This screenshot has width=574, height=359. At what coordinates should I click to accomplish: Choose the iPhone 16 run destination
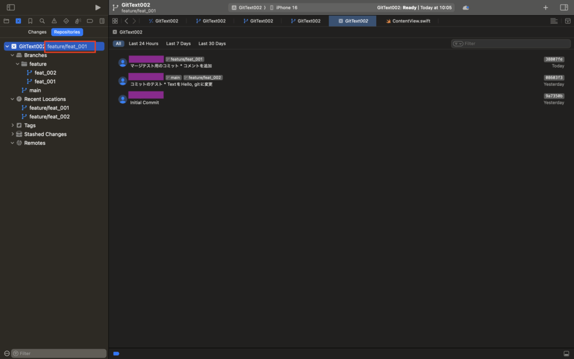pyautogui.click(x=283, y=7)
